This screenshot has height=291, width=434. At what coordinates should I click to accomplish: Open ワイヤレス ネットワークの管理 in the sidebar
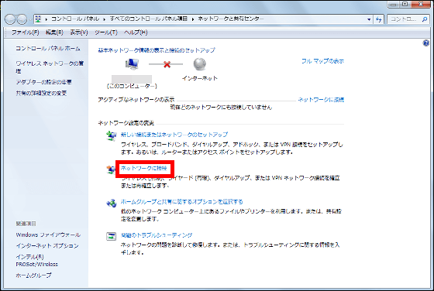[x=50, y=67]
